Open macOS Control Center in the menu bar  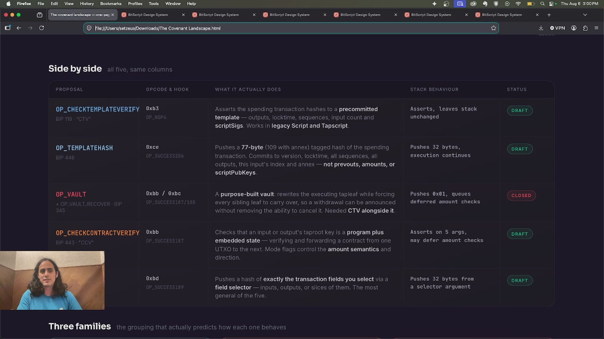552,4
